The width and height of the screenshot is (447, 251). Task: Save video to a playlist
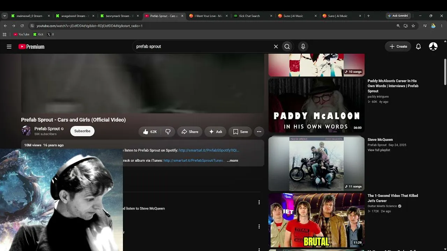point(240,132)
